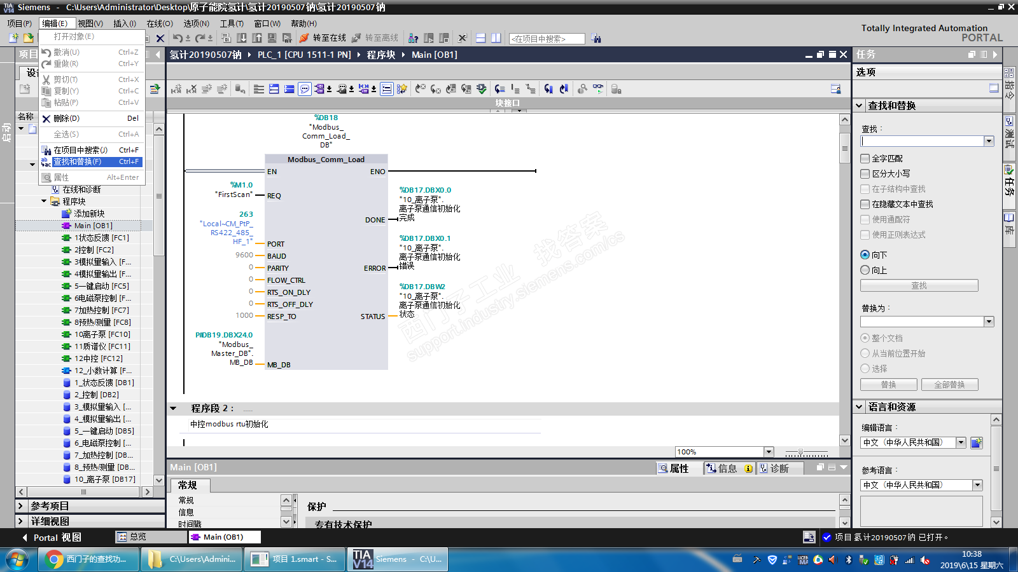Click the undo arrow in the main toolbar
This screenshot has height=572, width=1018.
pos(178,38)
